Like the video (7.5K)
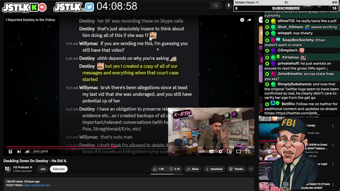 158,169
